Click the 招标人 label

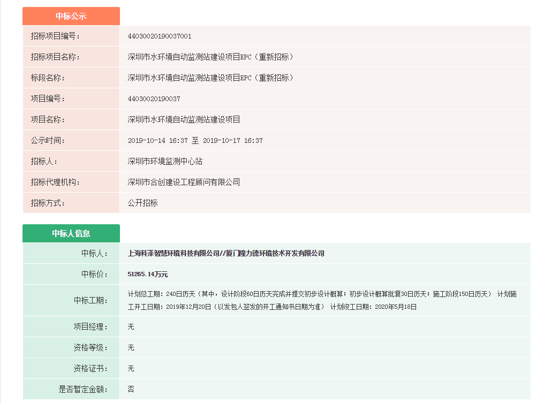(x=44, y=161)
